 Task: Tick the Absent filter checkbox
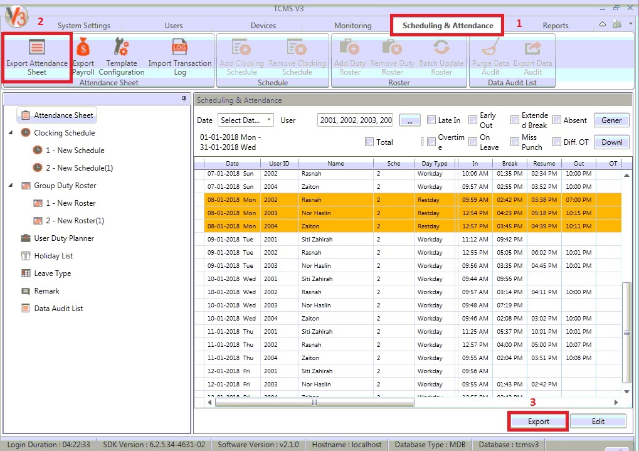click(x=557, y=120)
